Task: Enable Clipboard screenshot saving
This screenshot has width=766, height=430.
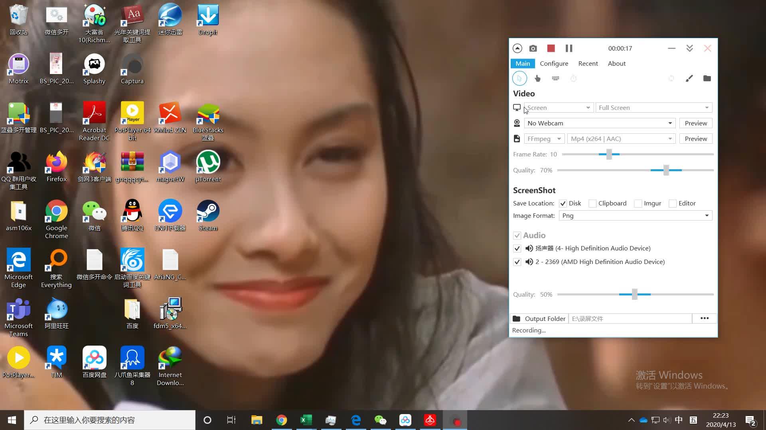Action: (593, 203)
